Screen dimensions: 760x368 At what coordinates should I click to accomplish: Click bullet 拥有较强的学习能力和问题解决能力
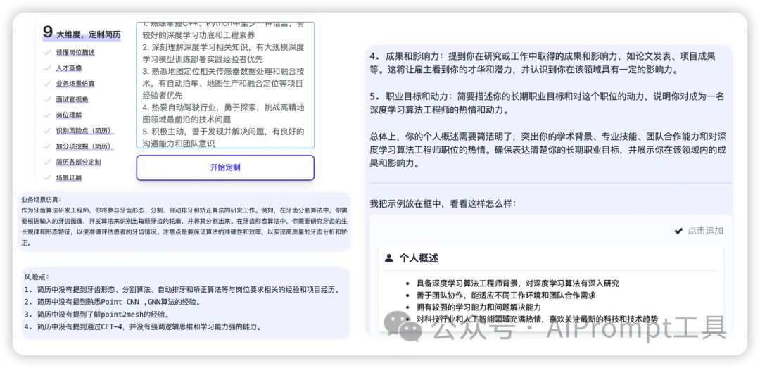(479, 307)
